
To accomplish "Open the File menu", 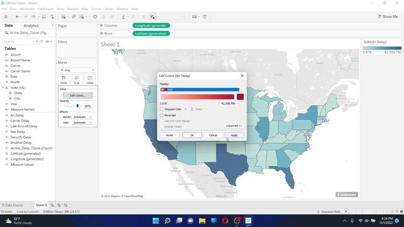I will coord(4,9).
